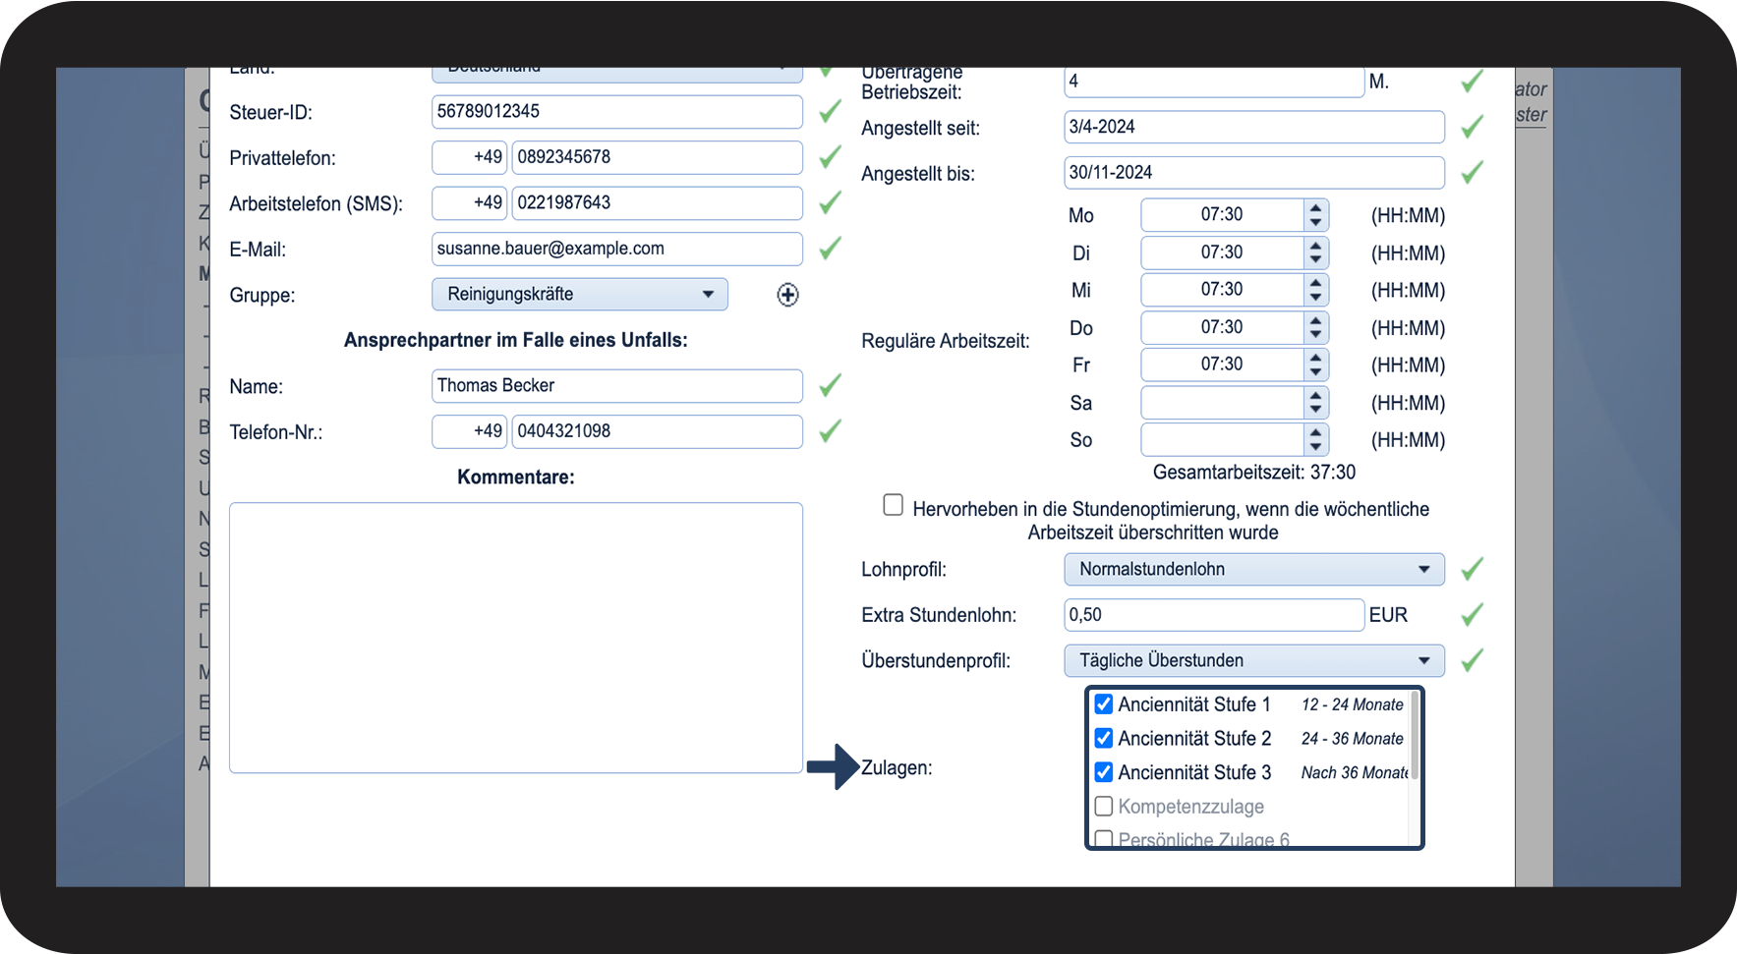Uncheck Anciennität Stufe 1 allowance

pyautogui.click(x=1104, y=704)
